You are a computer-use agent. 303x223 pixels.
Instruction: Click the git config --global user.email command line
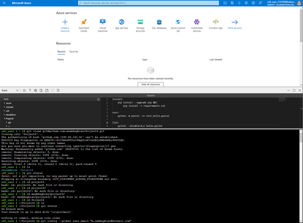(66, 221)
